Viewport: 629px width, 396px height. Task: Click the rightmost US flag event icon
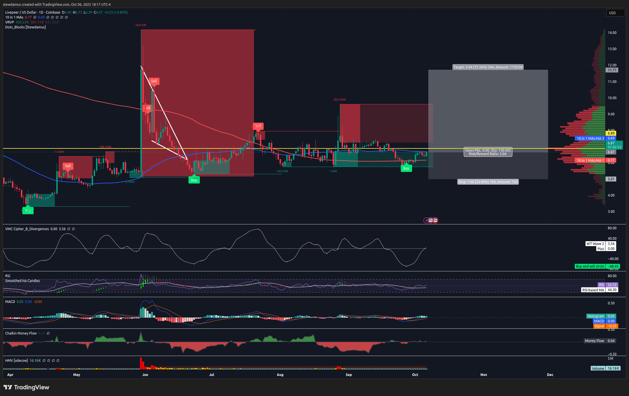(x=435, y=220)
